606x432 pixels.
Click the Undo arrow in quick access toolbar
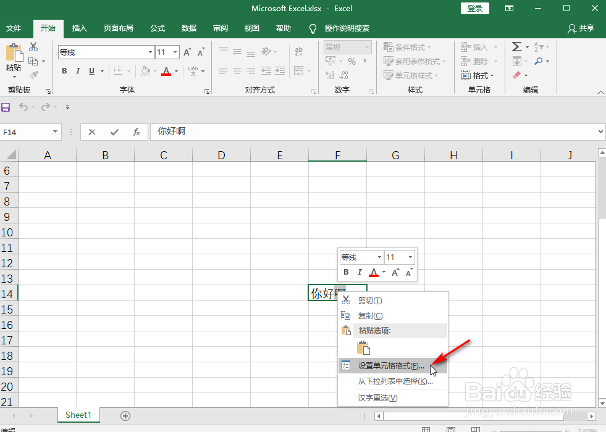pos(23,107)
